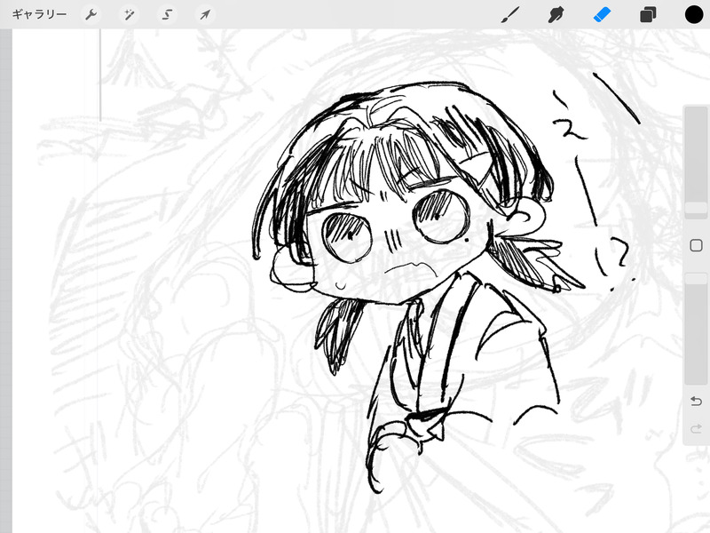
Task: Activate the Transform arrow tool
Action: pos(205,15)
